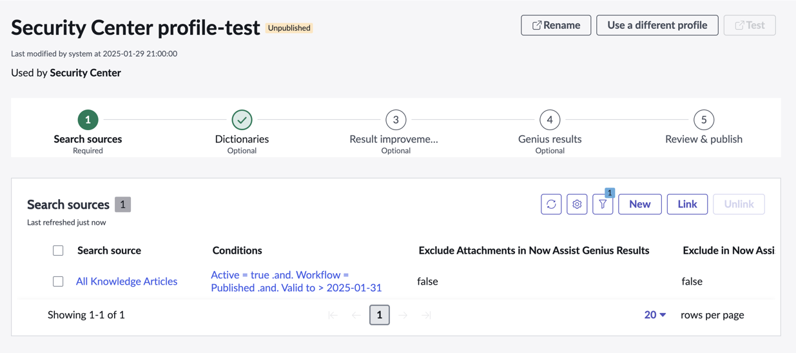
Task: Select page 1 button
Action: [380, 315]
